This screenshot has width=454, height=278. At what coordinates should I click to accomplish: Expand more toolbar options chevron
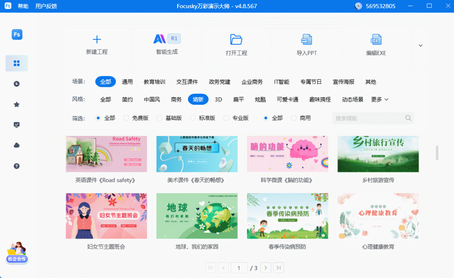(x=420, y=46)
